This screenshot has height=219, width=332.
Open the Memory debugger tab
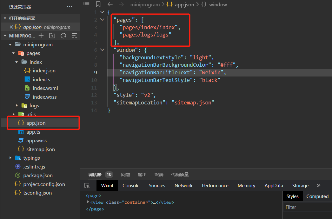[x=246, y=186]
